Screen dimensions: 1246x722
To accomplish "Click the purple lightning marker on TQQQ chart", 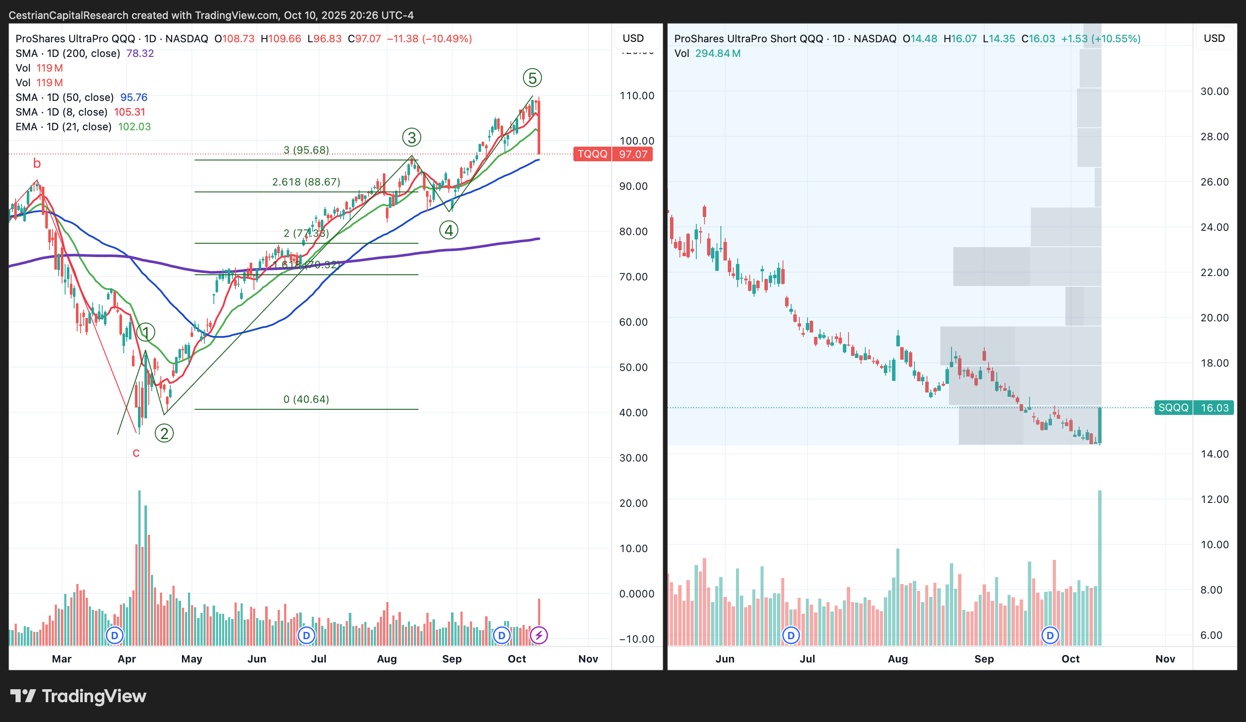I will click(538, 635).
